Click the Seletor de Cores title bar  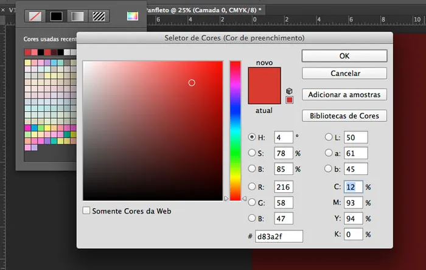pos(235,38)
